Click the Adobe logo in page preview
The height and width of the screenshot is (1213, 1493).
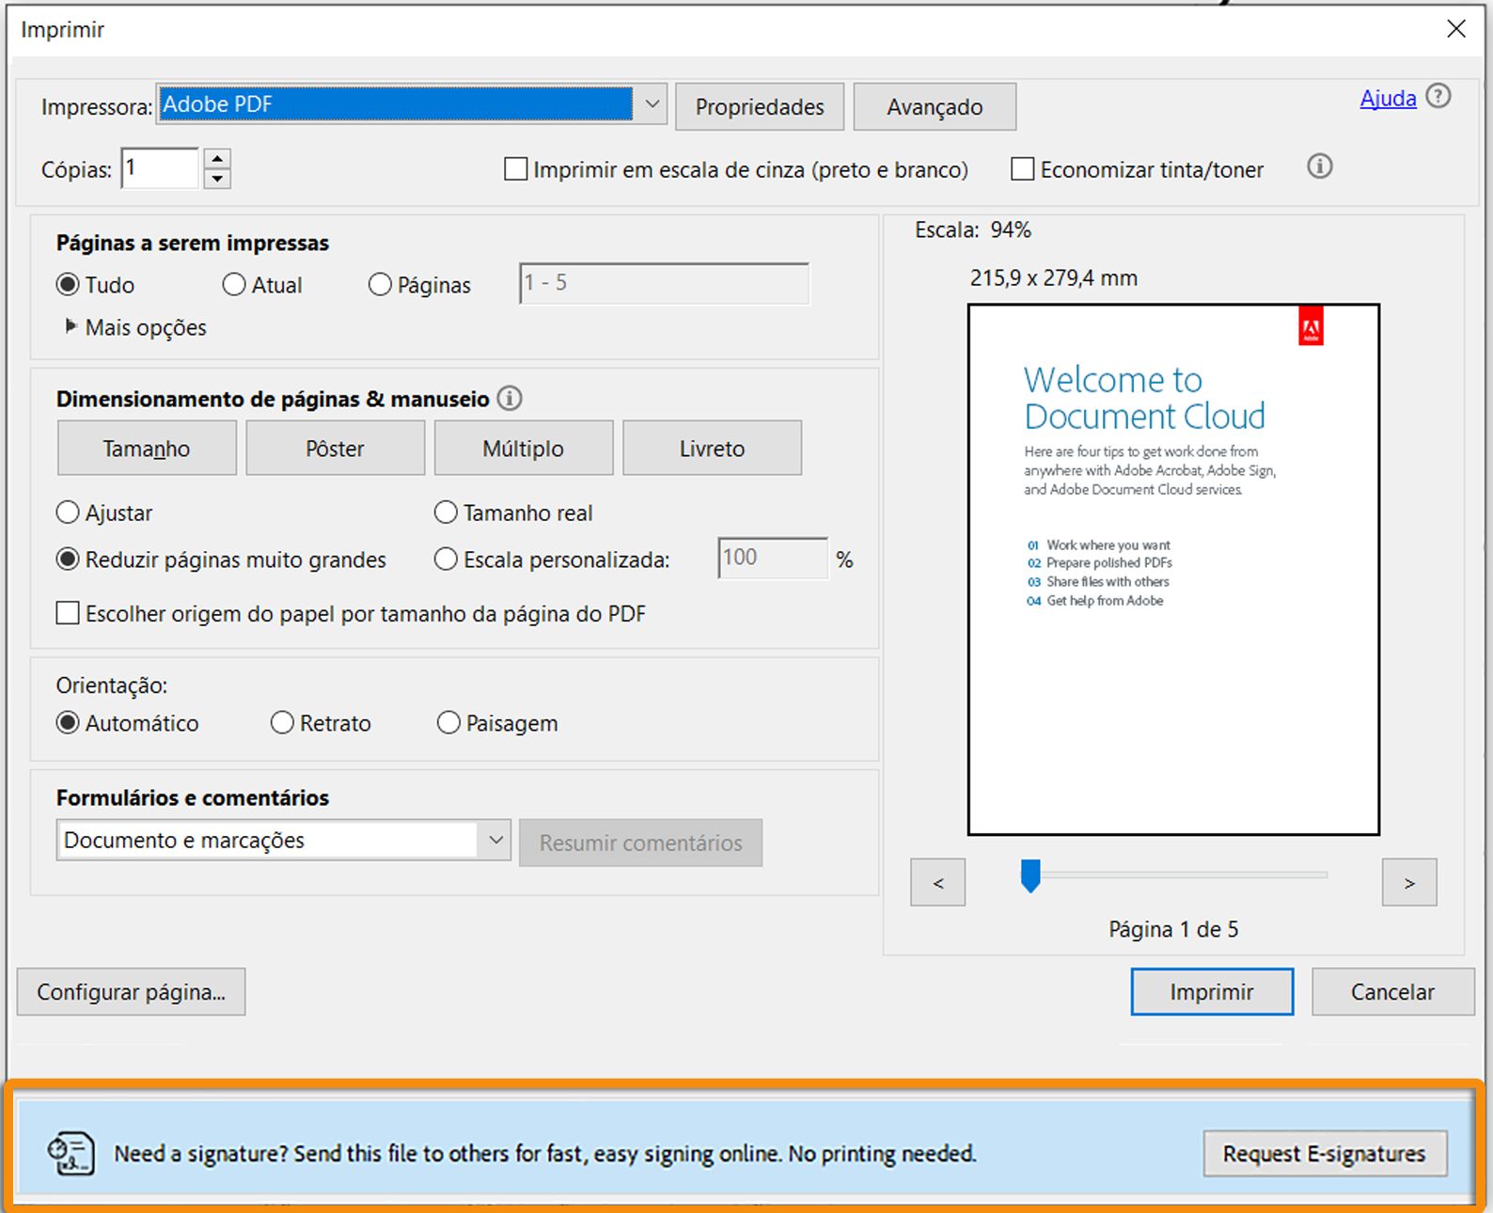pyautogui.click(x=1311, y=326)
